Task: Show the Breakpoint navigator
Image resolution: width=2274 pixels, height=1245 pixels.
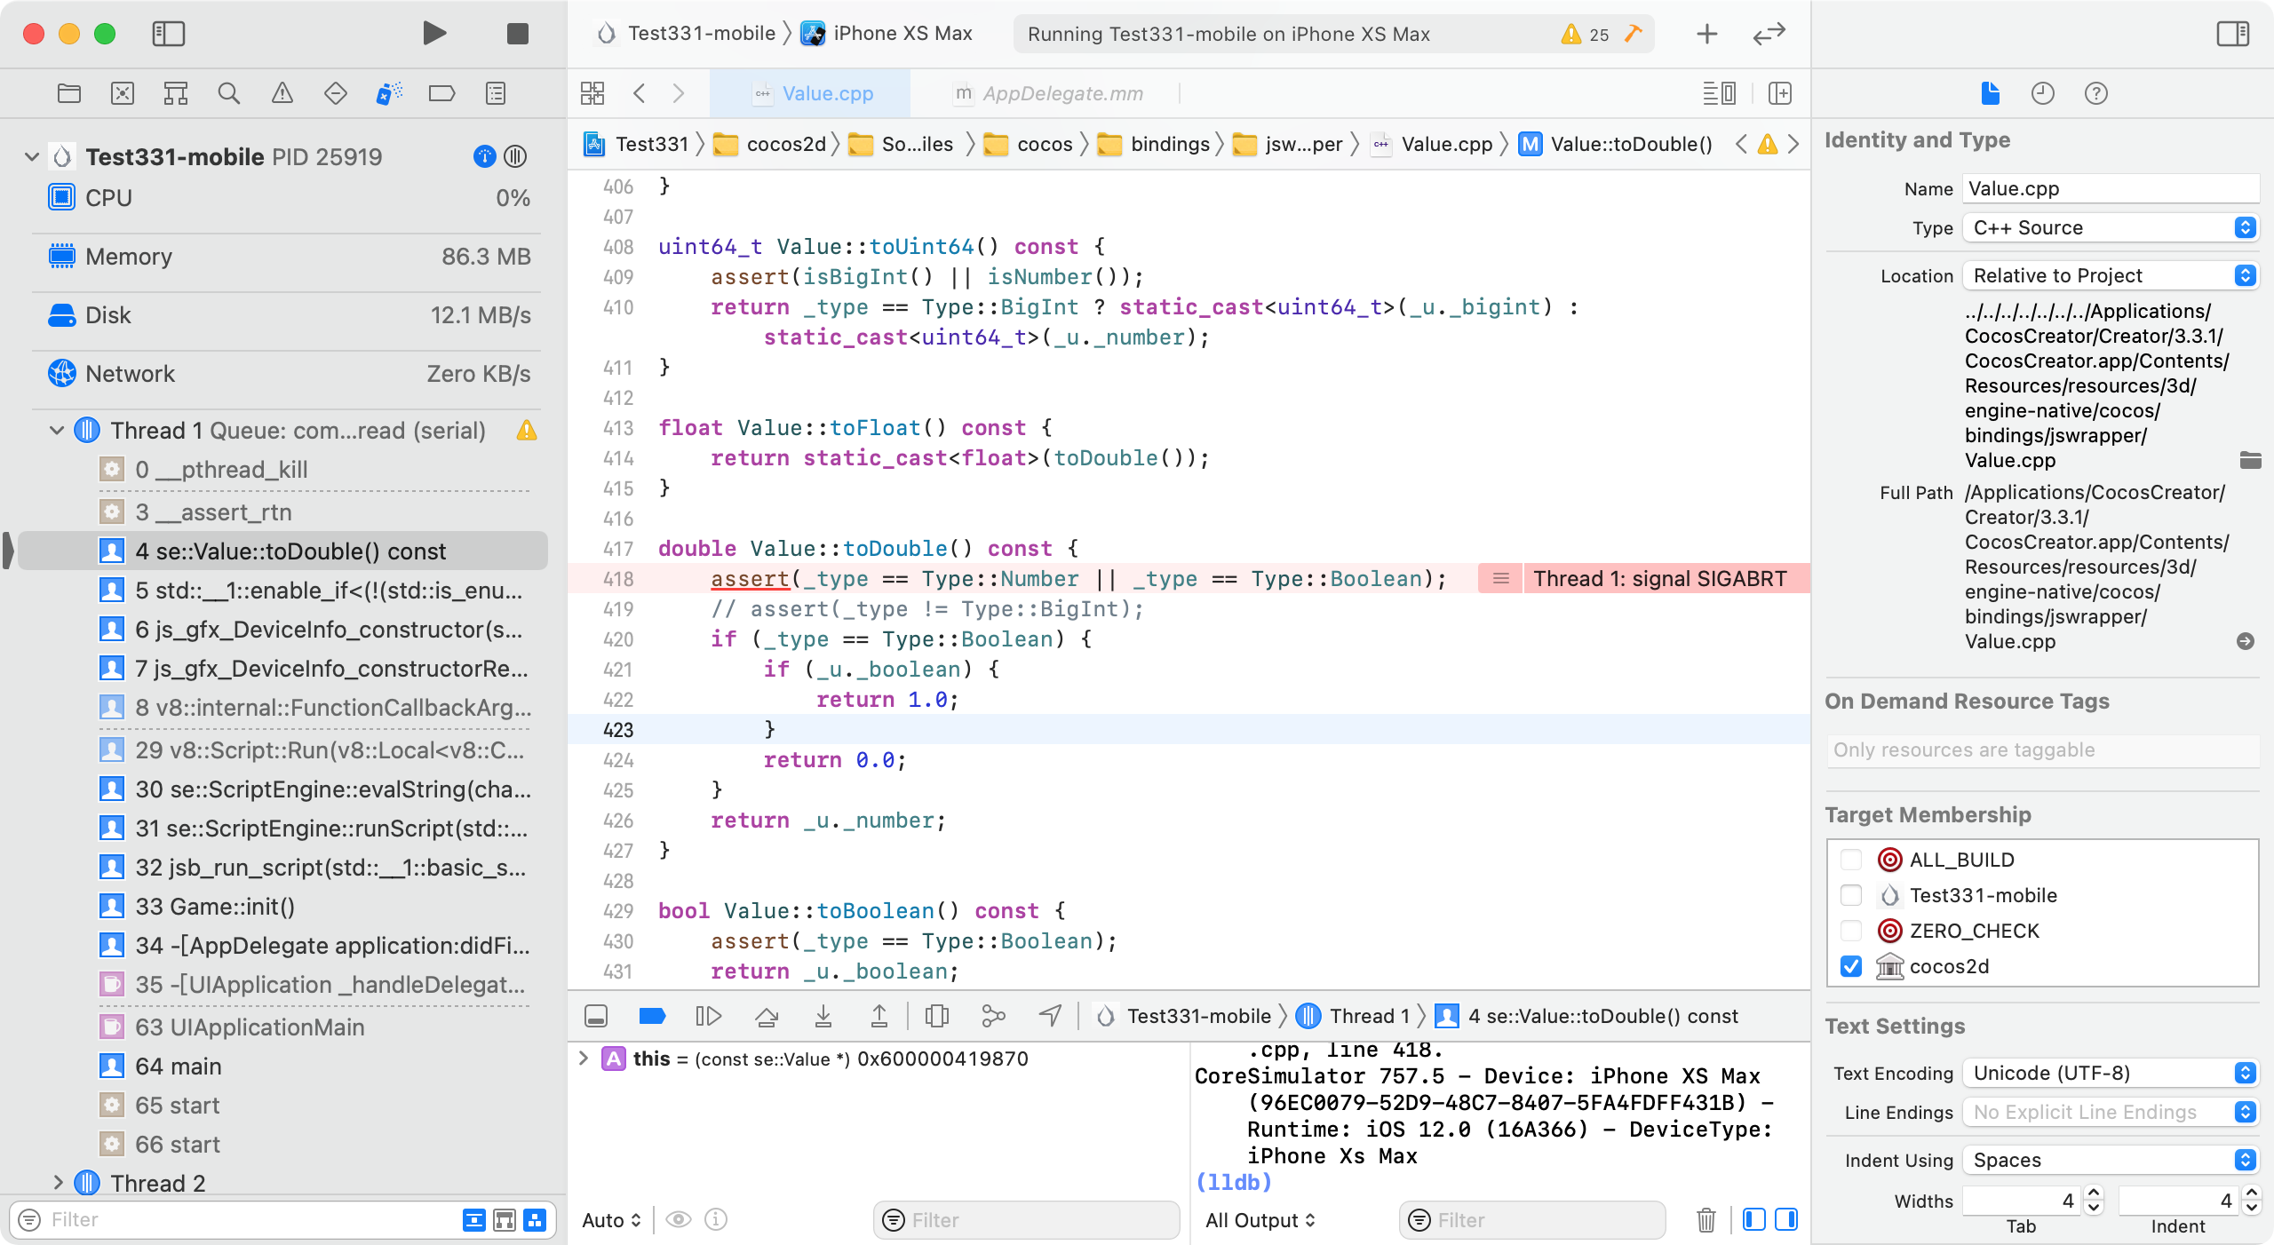Action: [x=441, y=93]
